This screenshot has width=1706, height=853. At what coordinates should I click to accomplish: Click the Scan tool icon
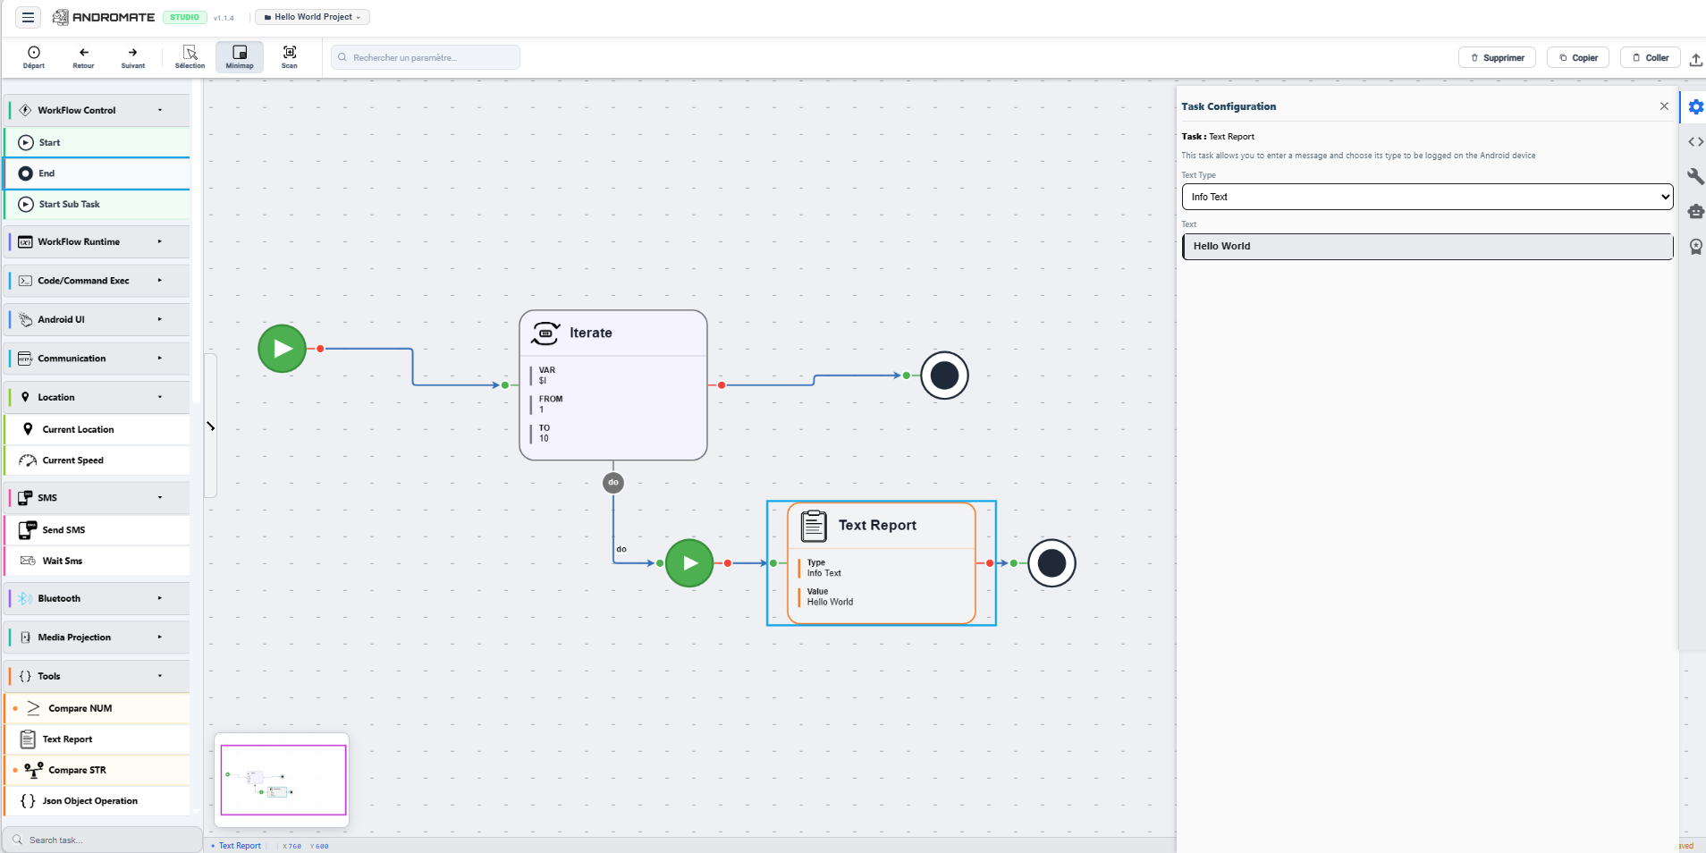click(x=290, y=57)
